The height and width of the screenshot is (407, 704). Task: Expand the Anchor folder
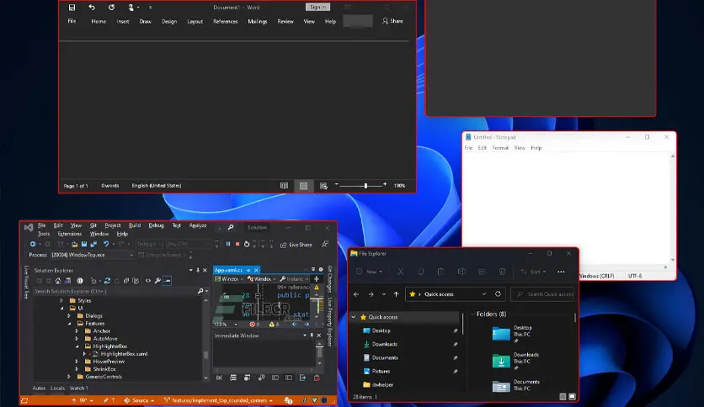[77, 331]
